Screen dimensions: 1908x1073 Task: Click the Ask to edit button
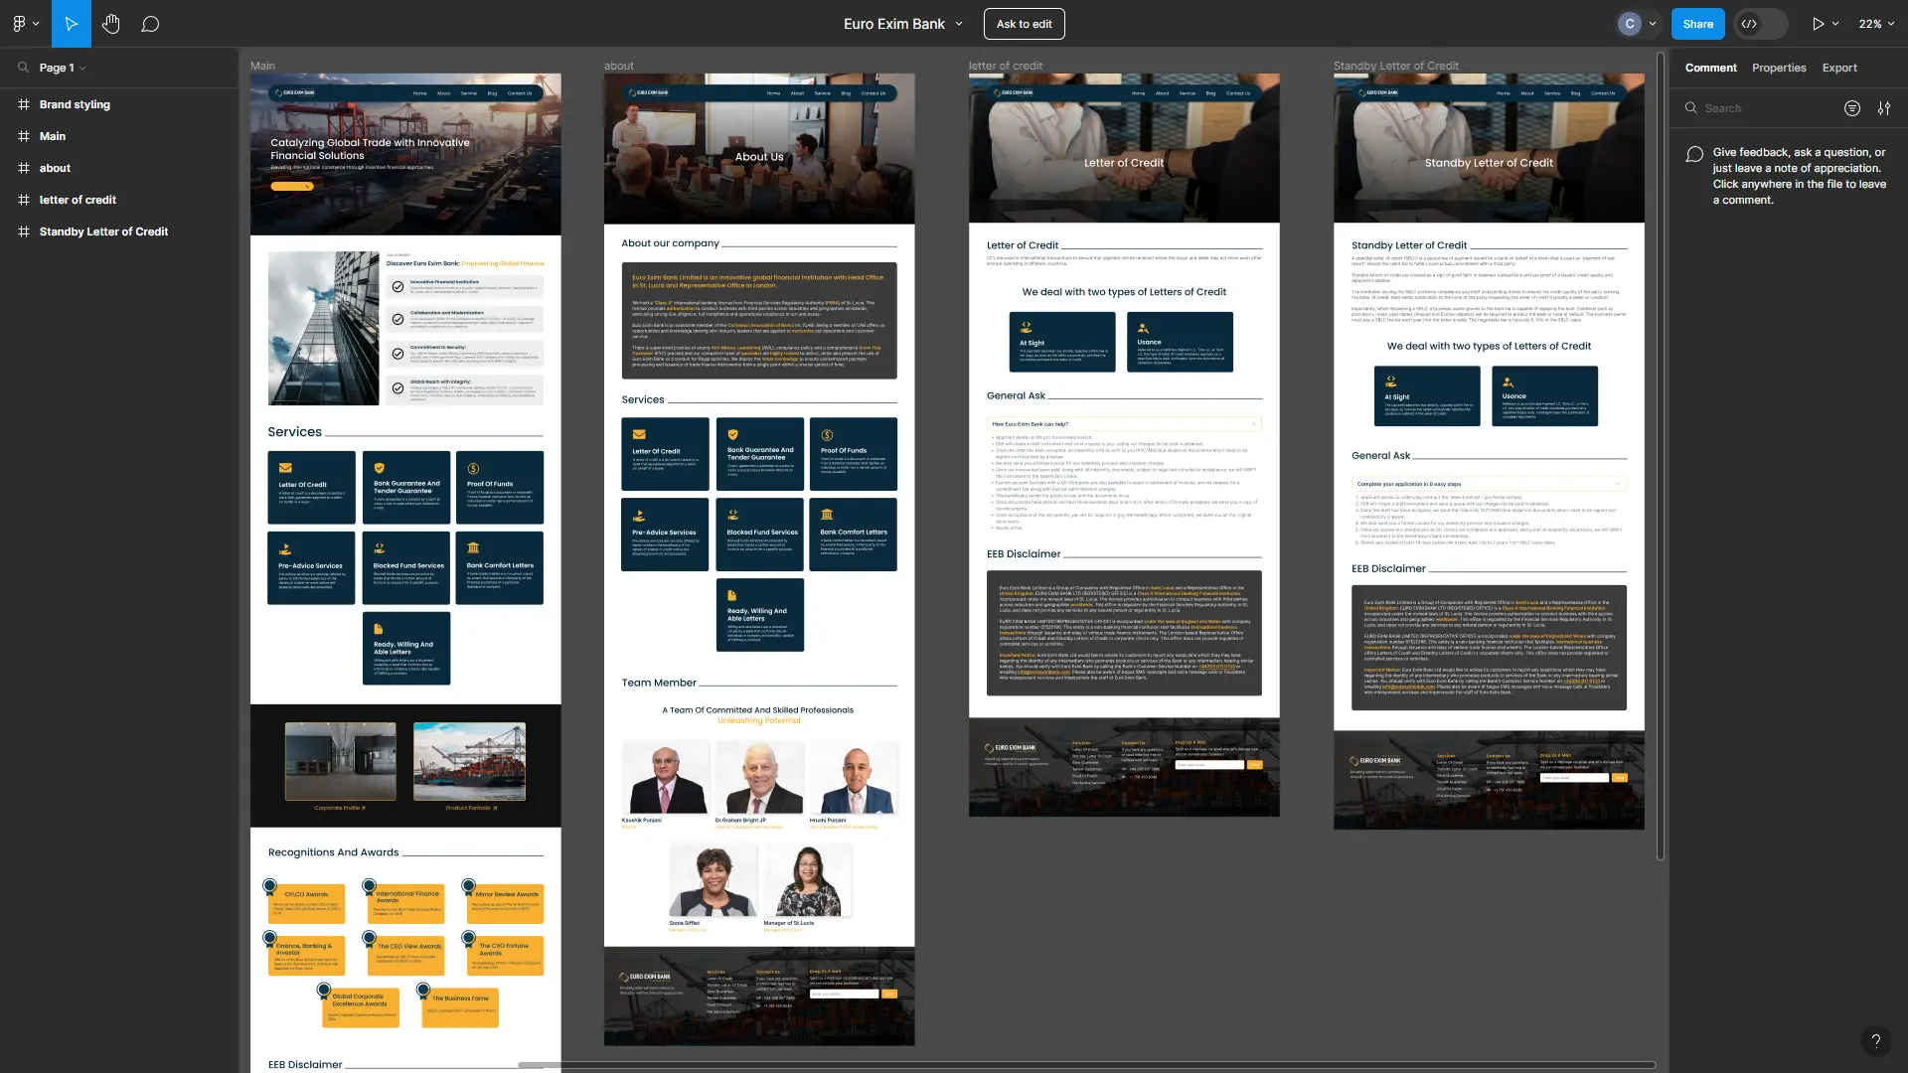(1024, 24)
